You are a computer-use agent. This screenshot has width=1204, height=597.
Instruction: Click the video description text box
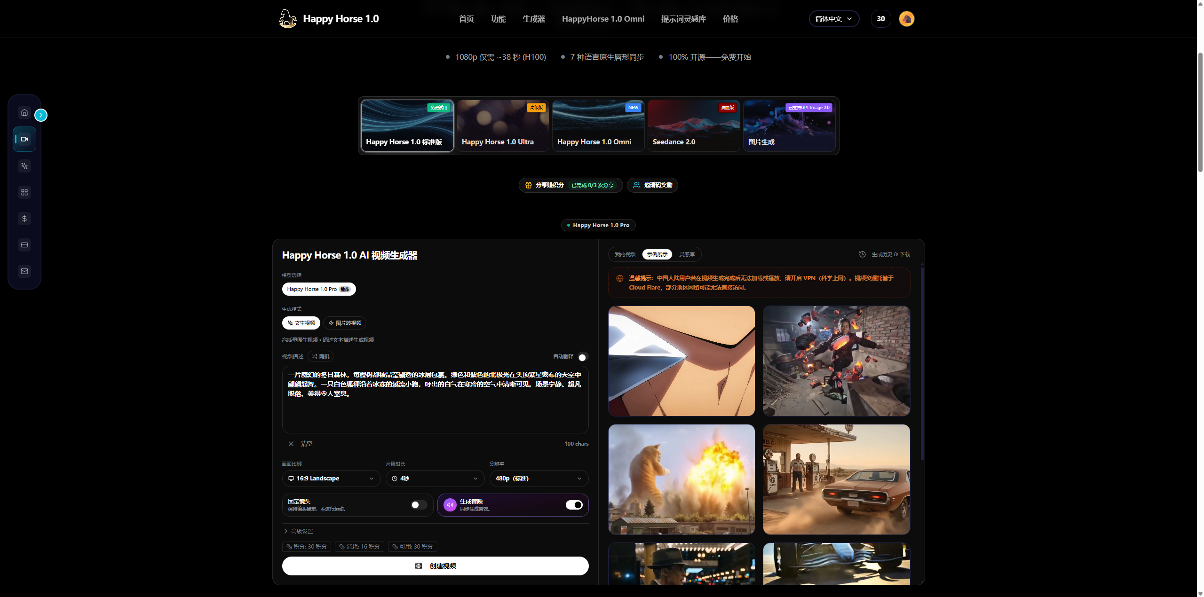coord(436,400)
